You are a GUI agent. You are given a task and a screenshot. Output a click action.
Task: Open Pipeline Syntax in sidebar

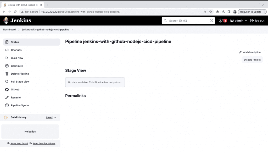click(32, 105)
